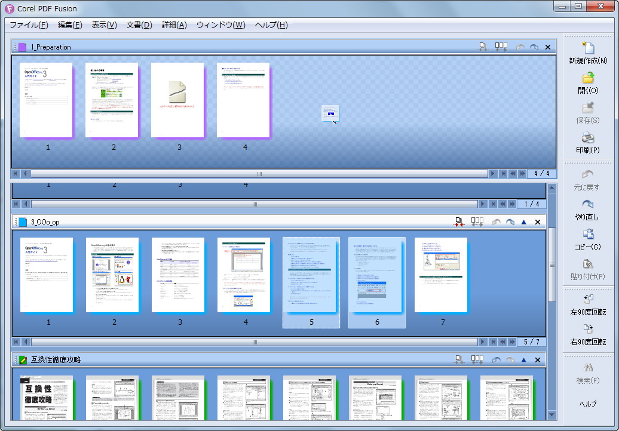619x431 pixels.
Task: Open the ヘルプ(H) menu in menu bar
Action: (271, 25)
